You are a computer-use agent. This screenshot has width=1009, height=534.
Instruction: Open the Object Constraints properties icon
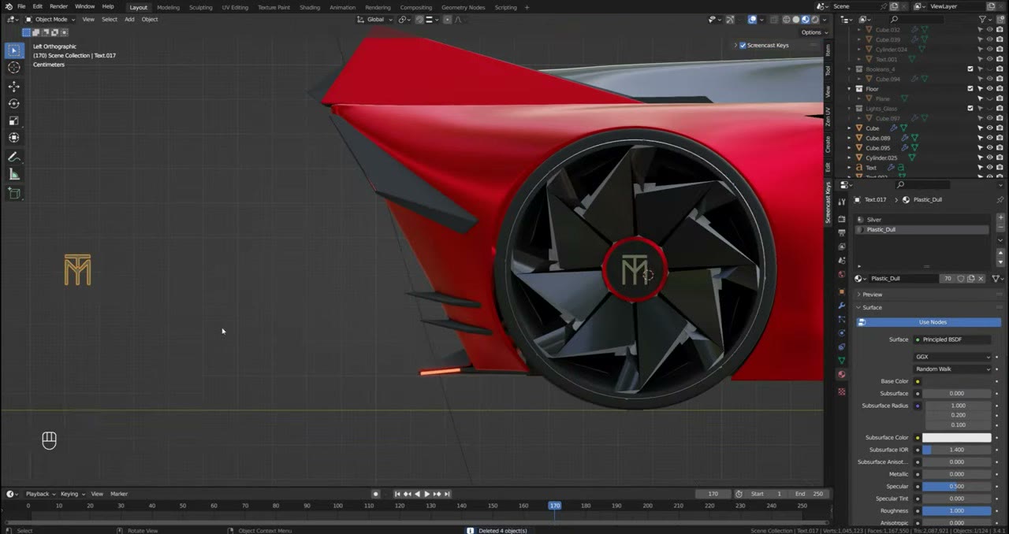pos(842,347)
